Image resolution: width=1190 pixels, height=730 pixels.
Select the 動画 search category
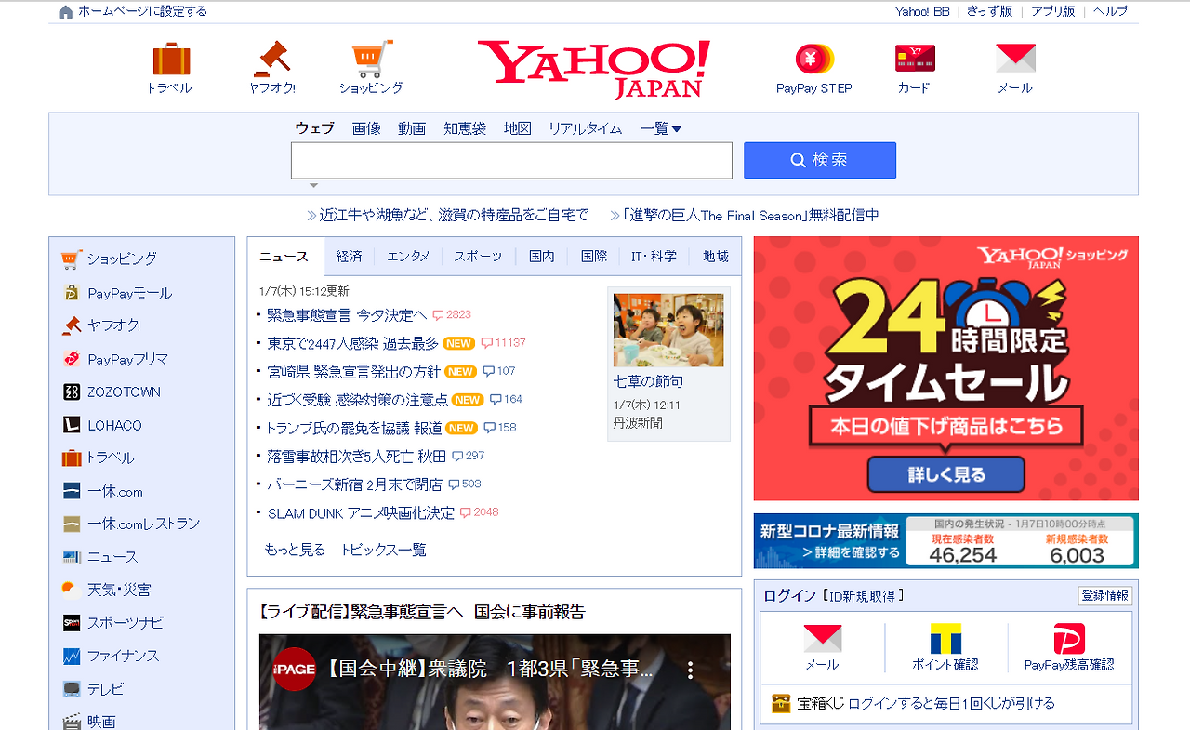click(412, 128)
